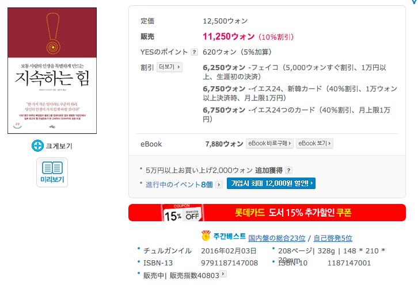Click the 15% OFF coupon image

point(183,213)
